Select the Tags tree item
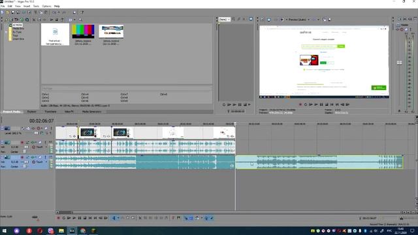 point(15,35)
